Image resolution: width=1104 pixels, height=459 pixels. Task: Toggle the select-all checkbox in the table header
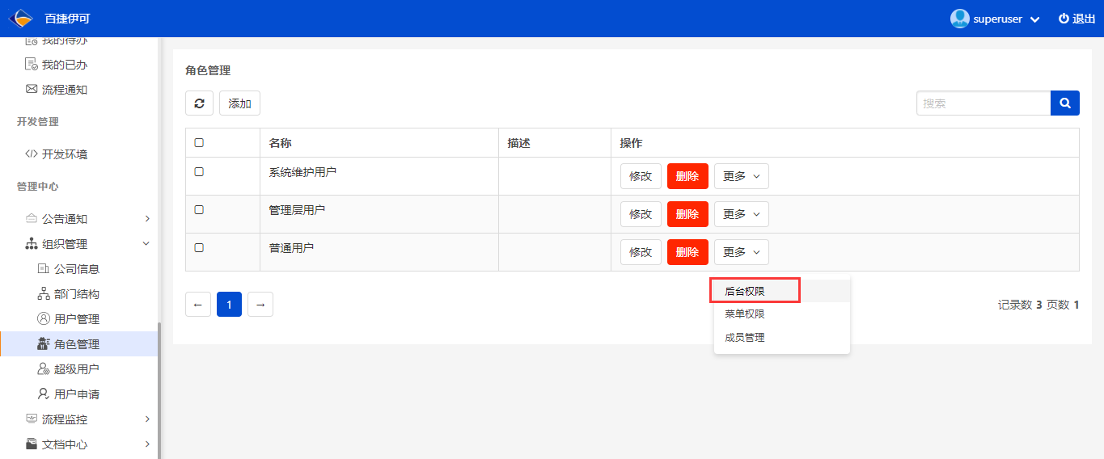click(199, 142)
